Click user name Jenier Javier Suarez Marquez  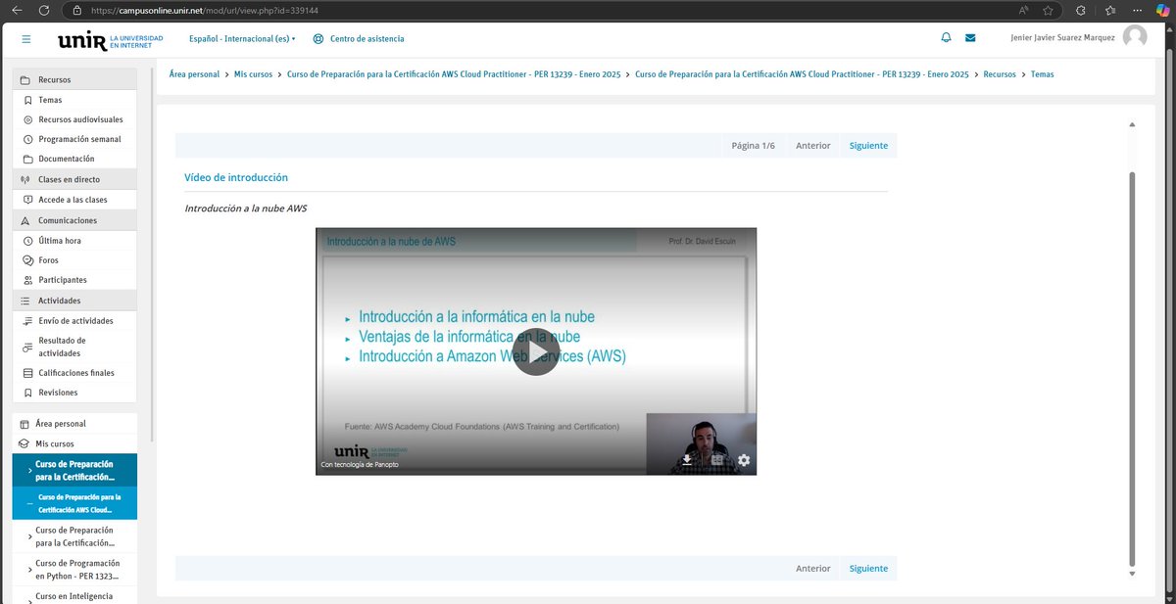[x=1062, y=39]
